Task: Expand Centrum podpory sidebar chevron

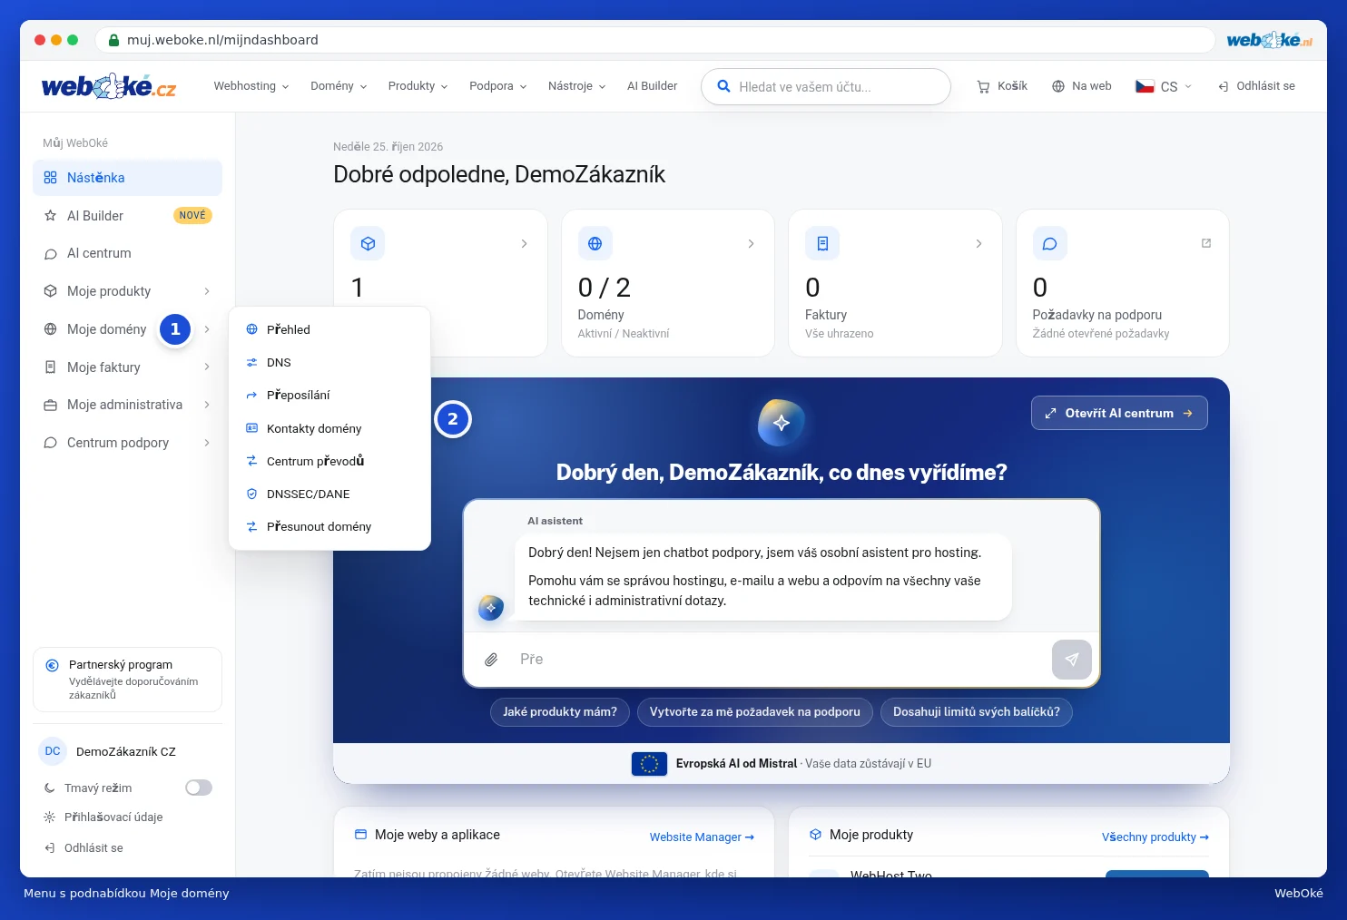Action: coord(207,443)
